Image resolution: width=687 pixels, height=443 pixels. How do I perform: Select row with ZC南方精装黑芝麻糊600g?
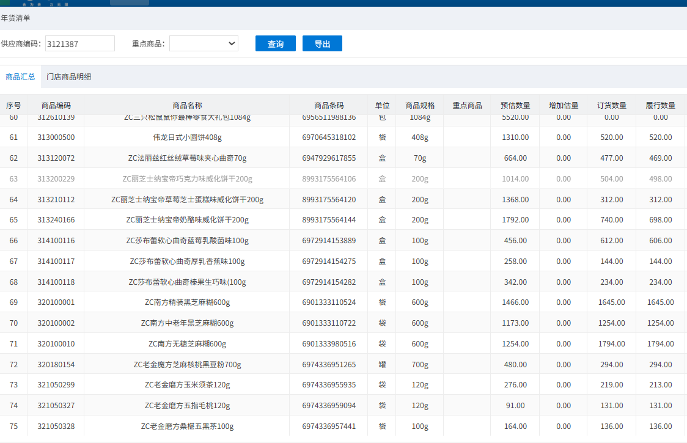click(x=187, y=302)
